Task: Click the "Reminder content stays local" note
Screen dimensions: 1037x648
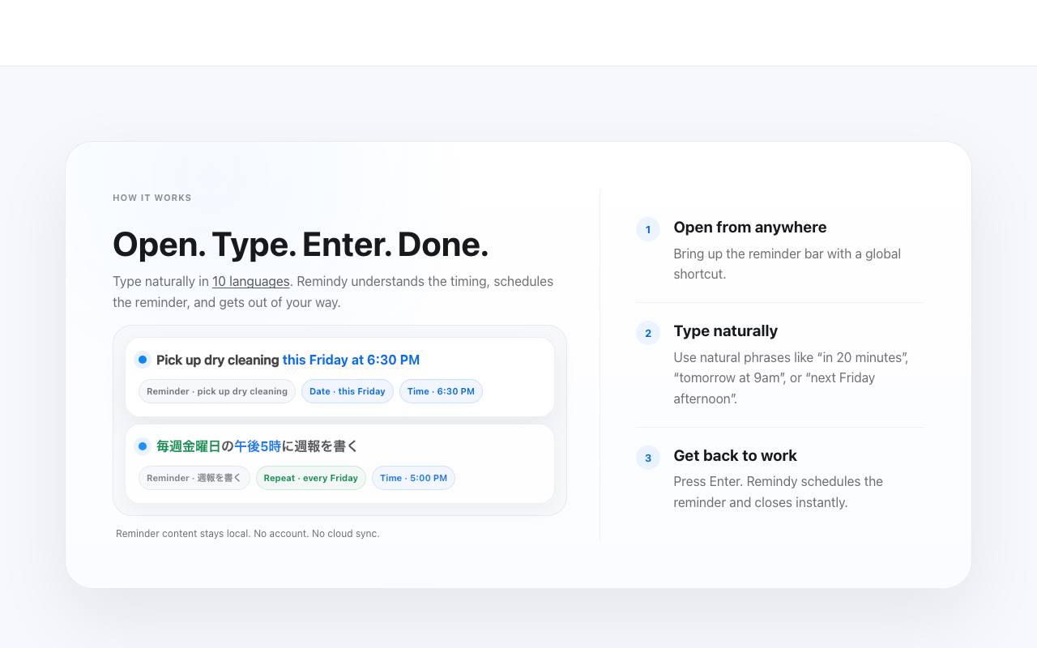Action: click(x=248, y=533)
